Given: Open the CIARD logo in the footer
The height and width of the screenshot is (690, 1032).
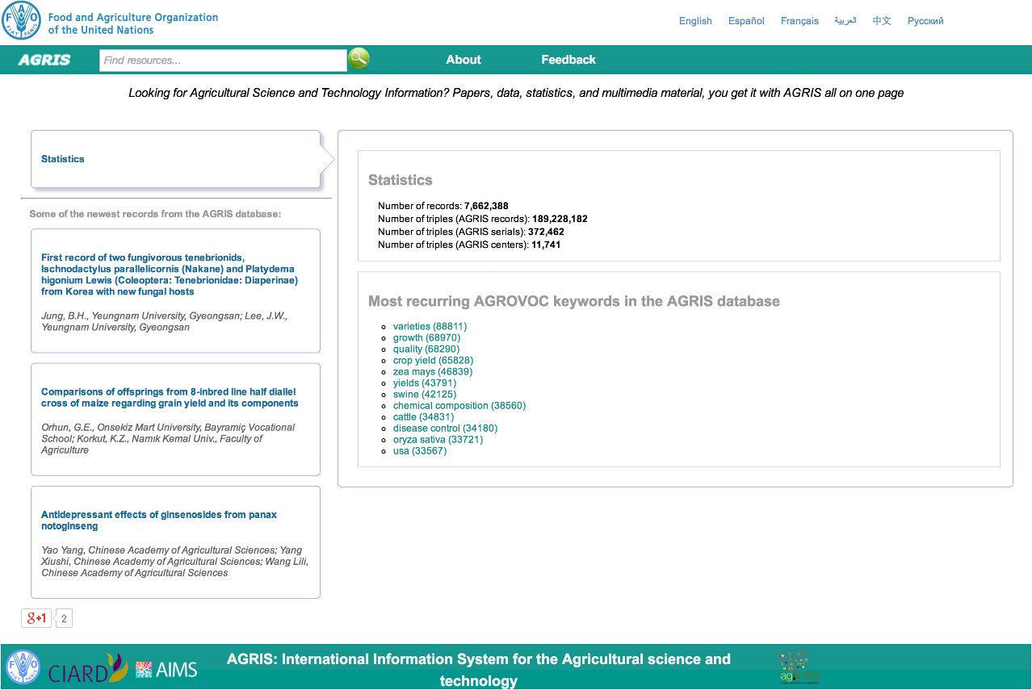Looking at the screenshot, I should (88, 669).
